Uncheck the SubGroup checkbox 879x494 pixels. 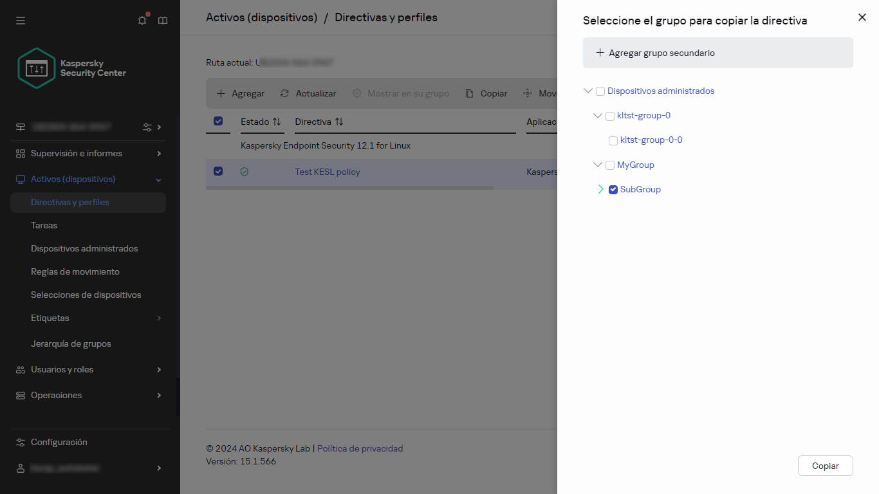[x=613, y=190]
